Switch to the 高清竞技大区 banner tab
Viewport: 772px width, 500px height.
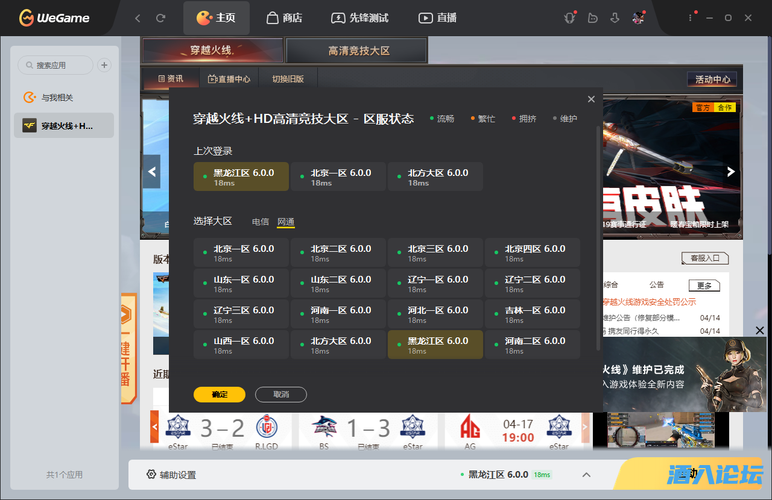[356, 51]
